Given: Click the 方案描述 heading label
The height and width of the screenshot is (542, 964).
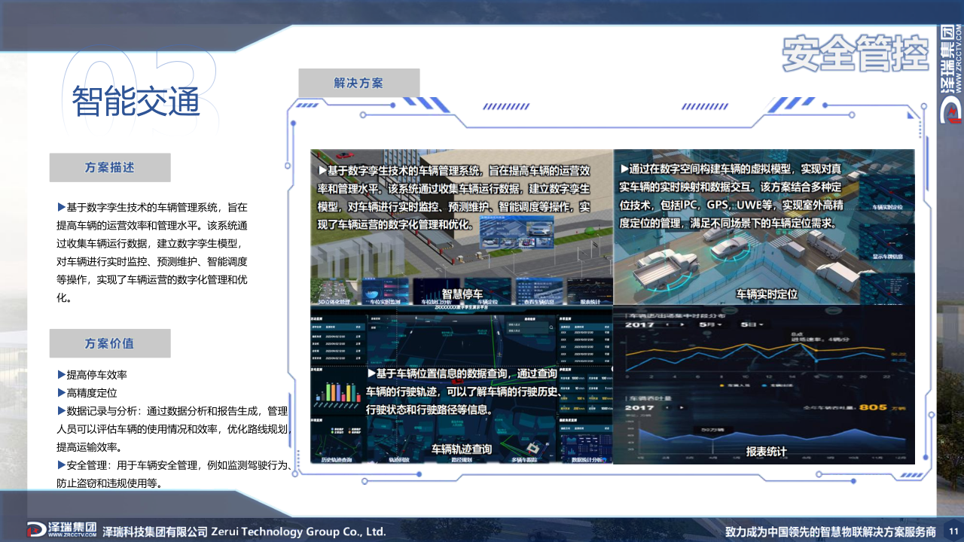Looking at the screenshot, I should coord(110,167).
